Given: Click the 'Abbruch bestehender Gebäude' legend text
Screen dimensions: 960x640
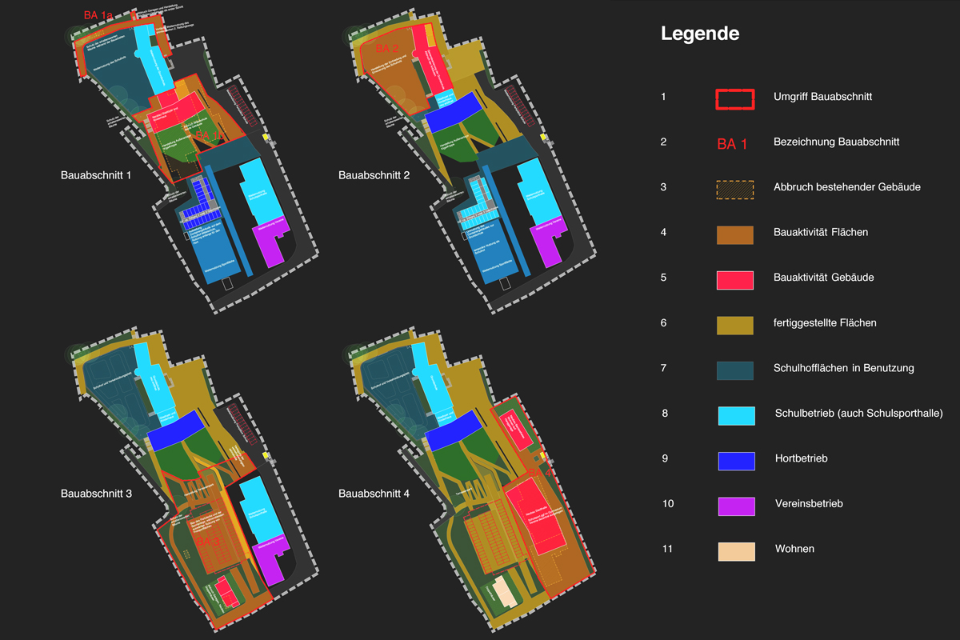Looking at the screenshot, I should (x=847, y=187).
